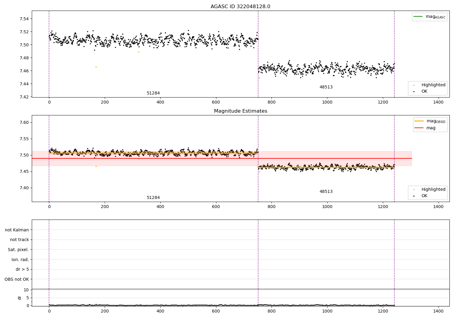Click the 7.54 tick in top plot
This screenshot has height=318, width=454.
click(x=24, y=19)
